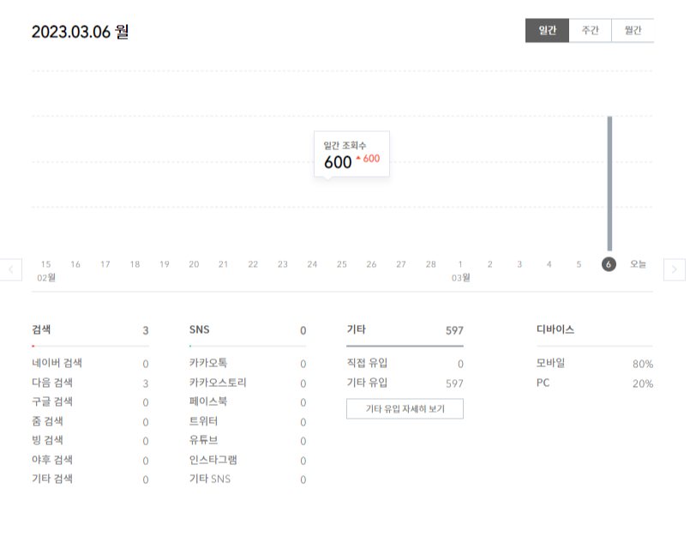Screen dimensions: 690x555
Task: Click the 기타 유입 597 row
Action: (x=405, y=383)
